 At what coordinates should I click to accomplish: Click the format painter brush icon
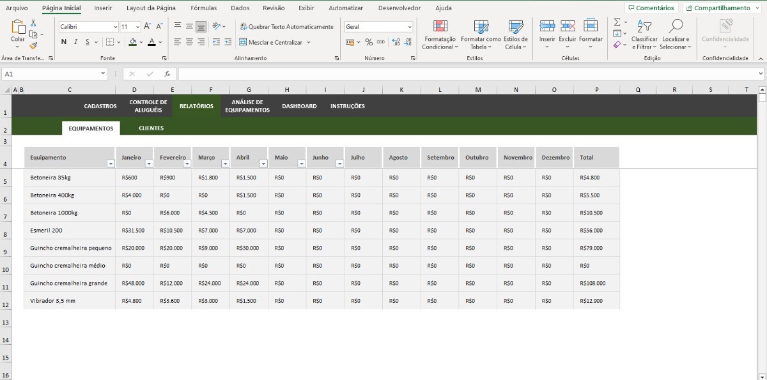click(x=33, y=45)
